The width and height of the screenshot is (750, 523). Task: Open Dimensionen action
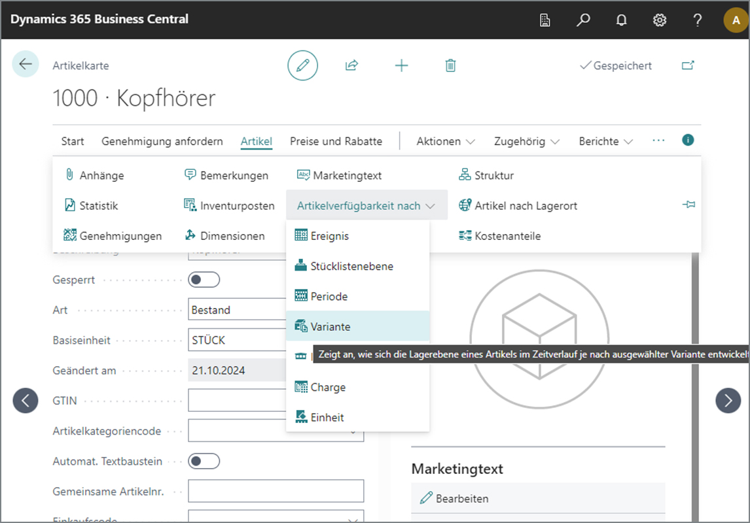coord(224,235)
